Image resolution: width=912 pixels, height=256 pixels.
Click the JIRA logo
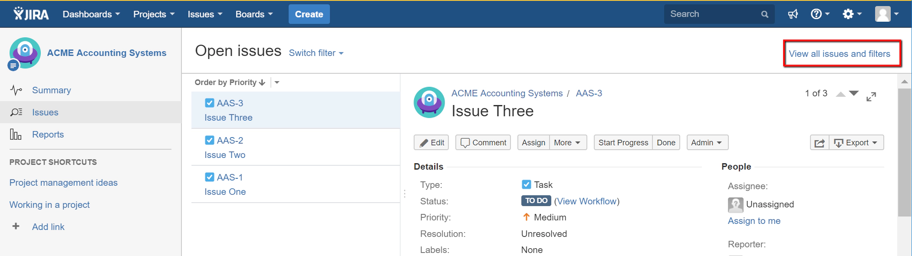pos(31,14)
